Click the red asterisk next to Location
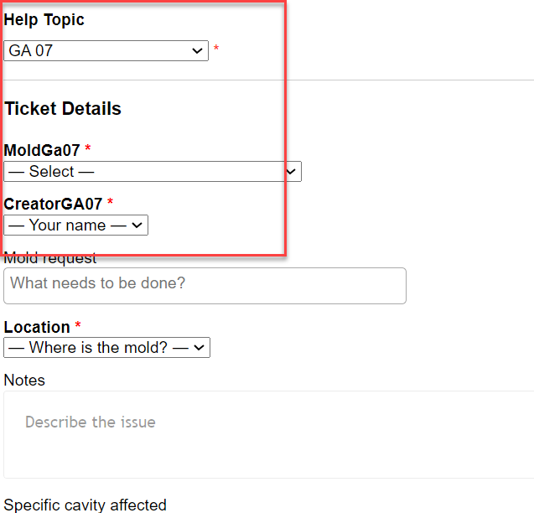 pyautogui.click(x=78, y=326)
